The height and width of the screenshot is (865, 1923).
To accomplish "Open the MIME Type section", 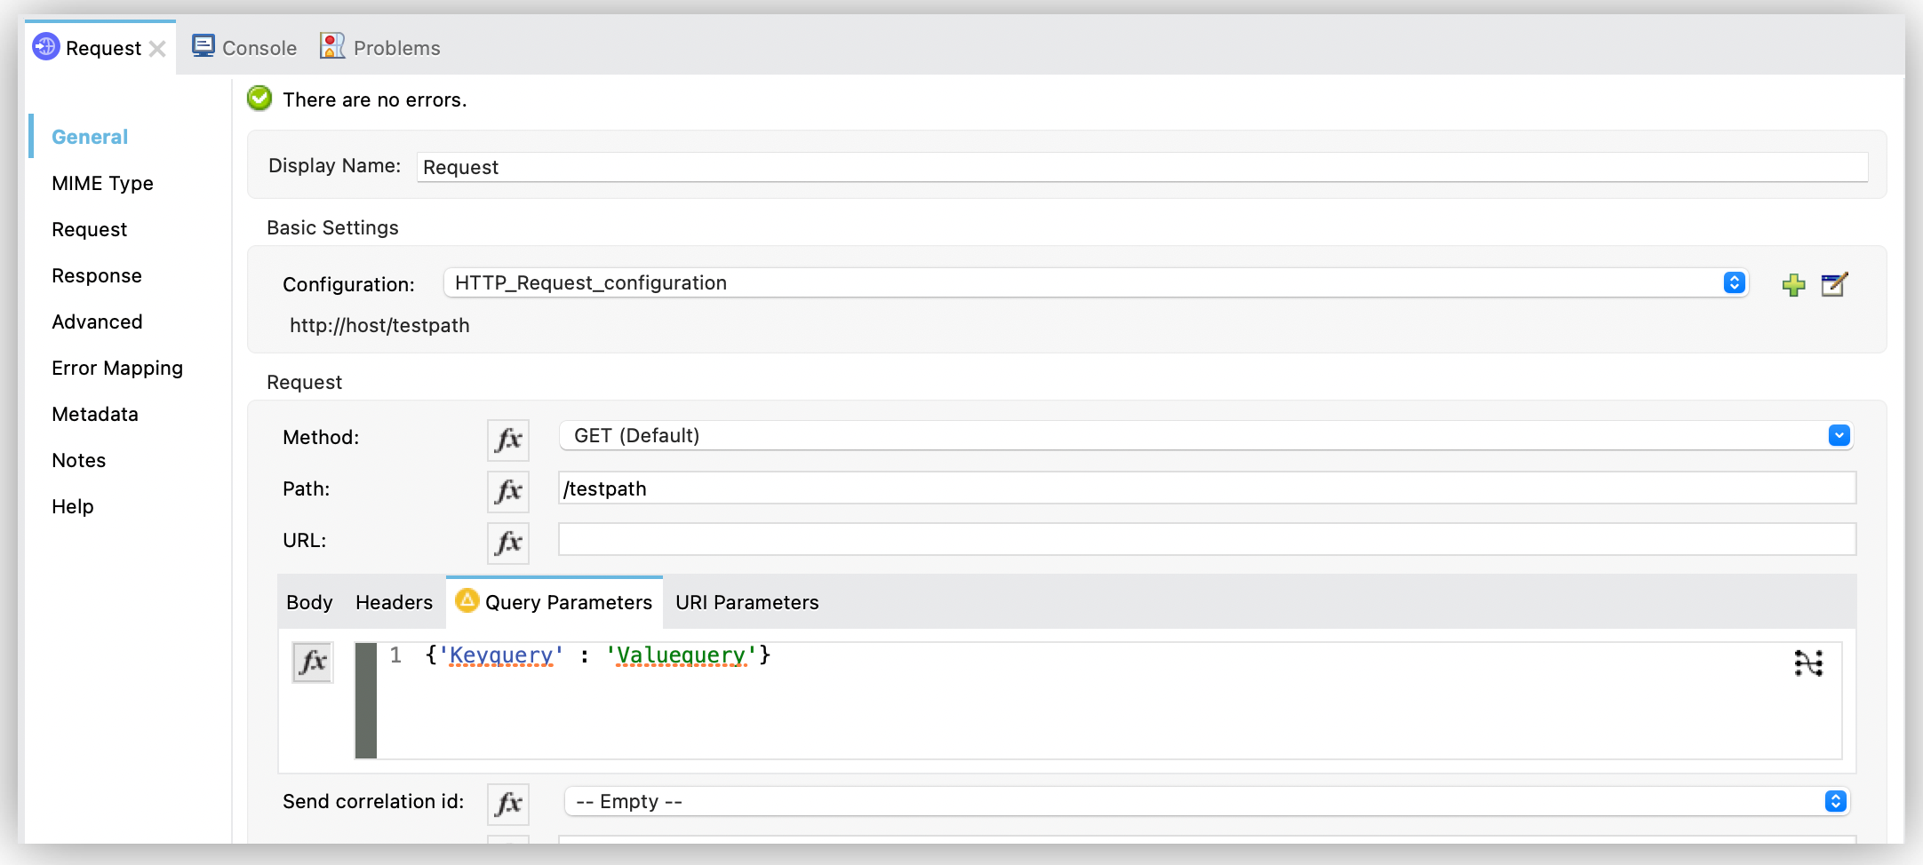I will tap(102, 183).
